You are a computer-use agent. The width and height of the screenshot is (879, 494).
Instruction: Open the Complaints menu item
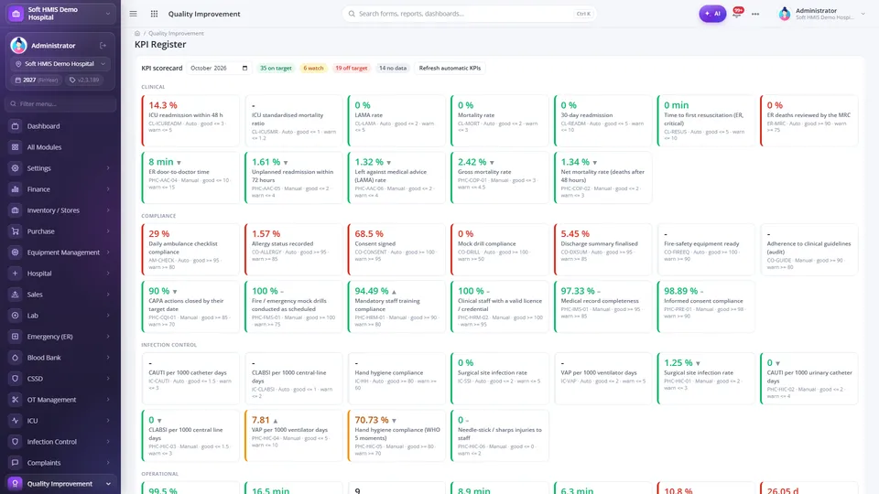point(60,463)
